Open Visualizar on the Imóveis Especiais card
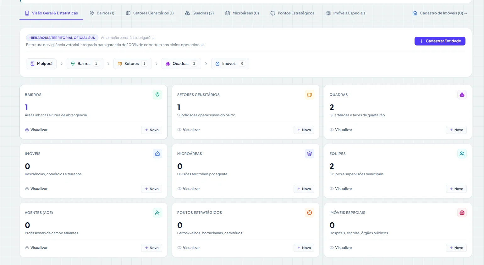 pos(341,248)
